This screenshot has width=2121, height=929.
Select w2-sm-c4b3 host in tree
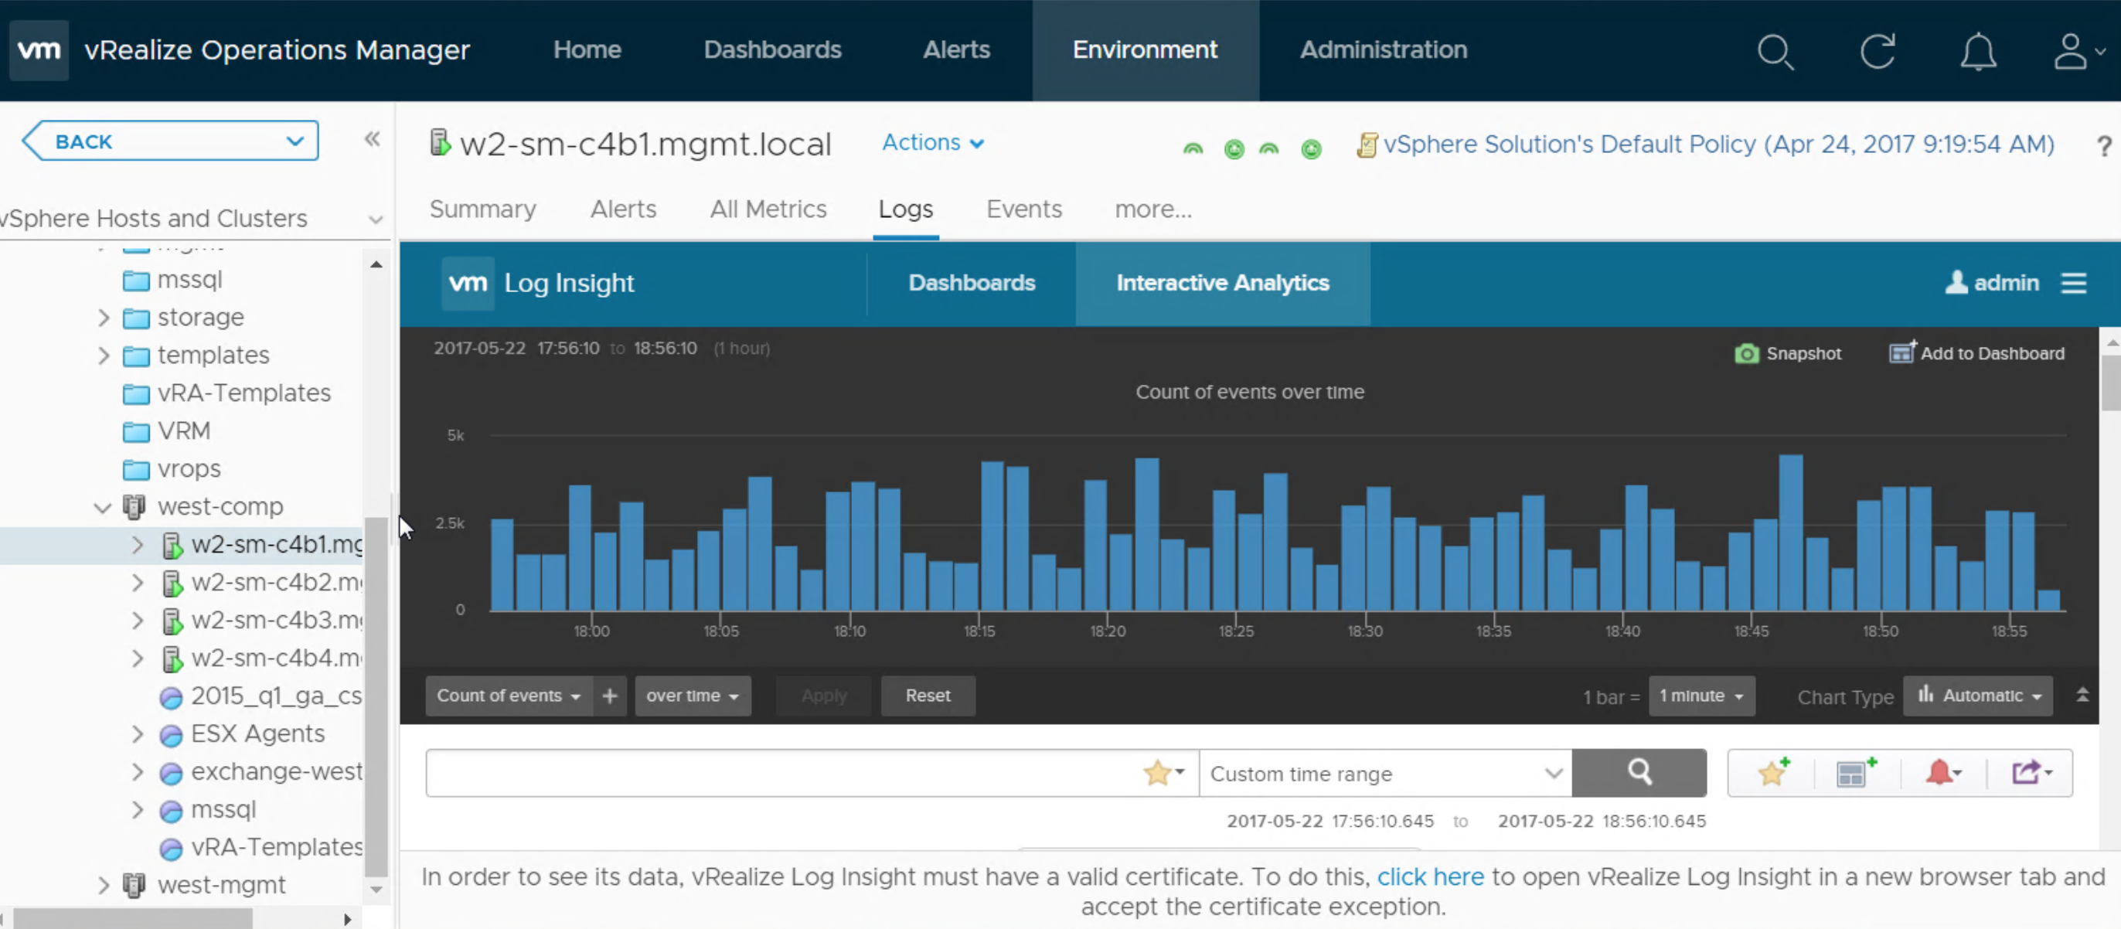click(276, 621)
